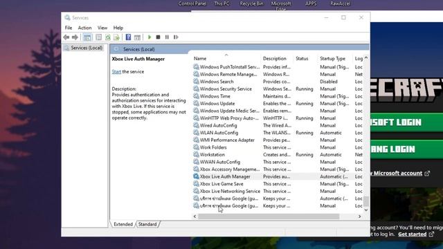This screenshot has height=249, width=443.
Task: Select WinHTTP Web Proxy Auto service icon
Action: pos(196,118)
